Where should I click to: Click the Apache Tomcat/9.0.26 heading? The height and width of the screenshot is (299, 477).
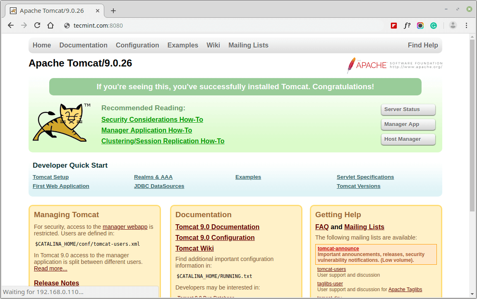[x=80, y=63]
